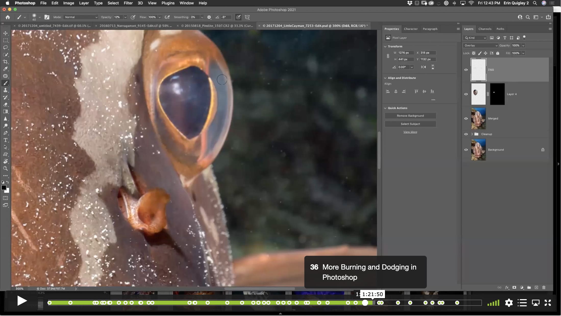The image size is (561, 316).
Task: Create new adjustment layer icon
Action: pos(521,287)
